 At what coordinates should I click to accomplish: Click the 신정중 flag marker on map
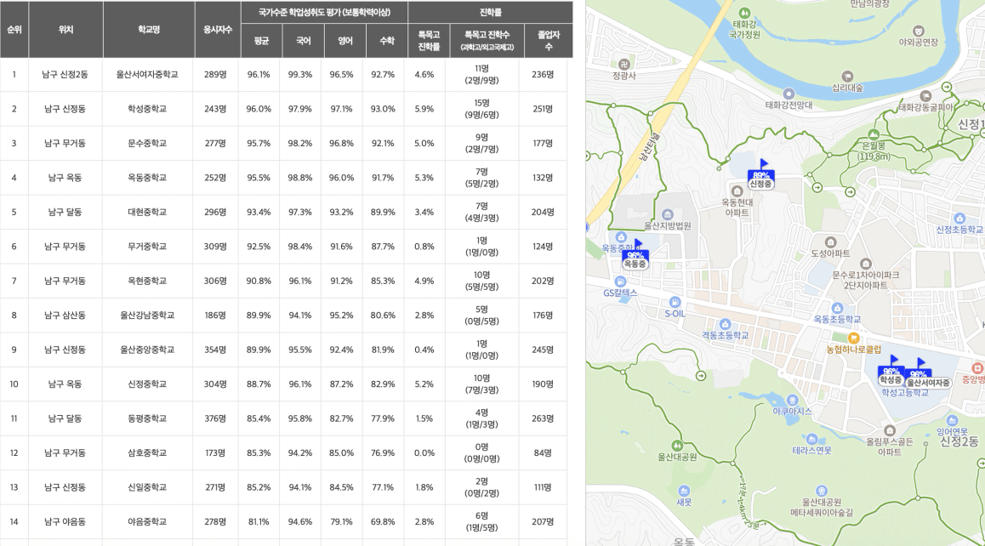pyautogui.click(x=760, y=175)
